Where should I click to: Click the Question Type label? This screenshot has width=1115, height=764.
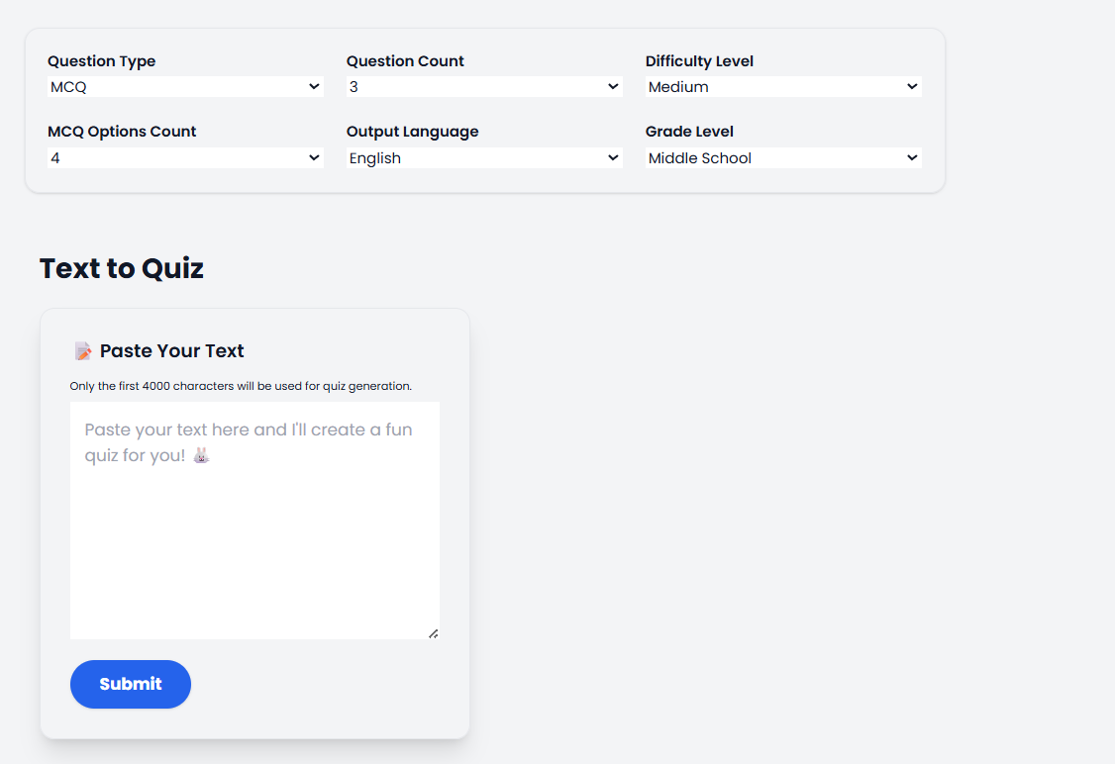[102, 61]
